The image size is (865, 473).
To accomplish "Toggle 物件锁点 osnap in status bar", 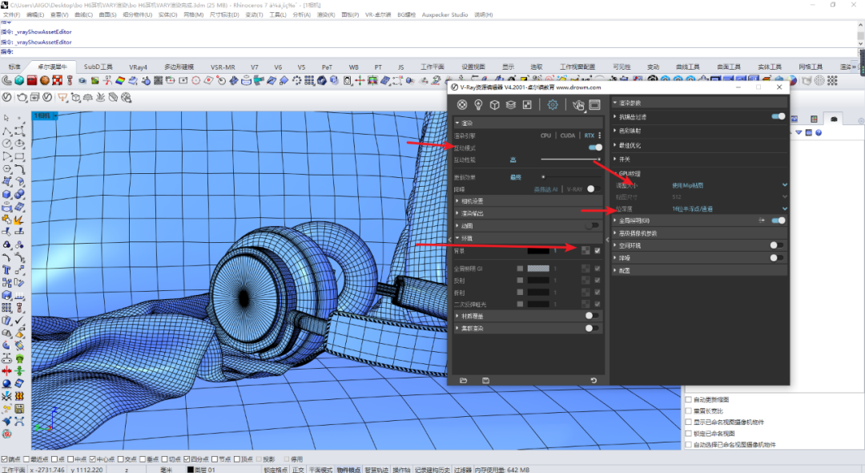I will [348, 470].
